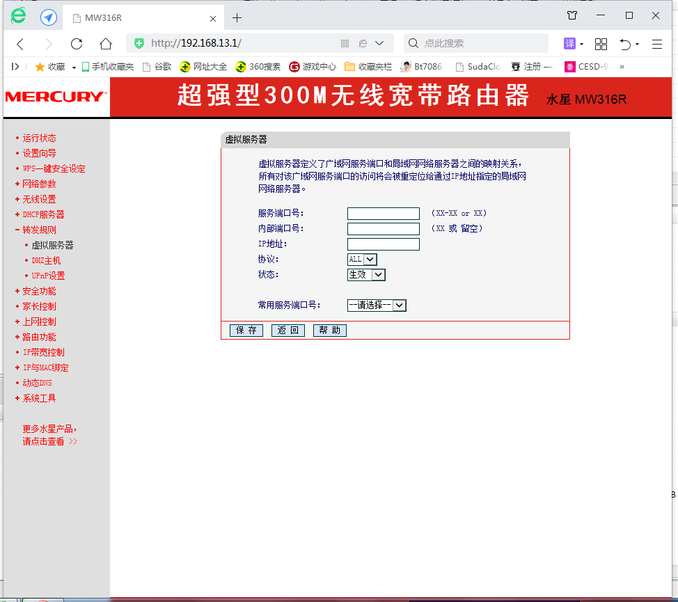Close the MW316R tab
The image size is (678, 602).
213,19
